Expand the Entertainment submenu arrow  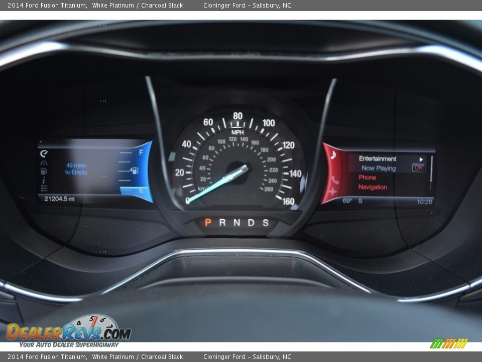[x=421, y=159]
